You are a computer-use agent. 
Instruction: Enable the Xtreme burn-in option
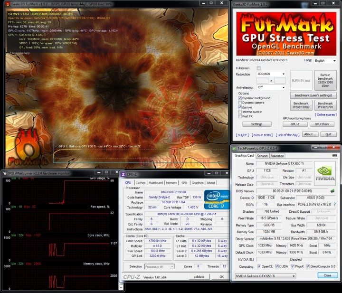click(240, 112)
